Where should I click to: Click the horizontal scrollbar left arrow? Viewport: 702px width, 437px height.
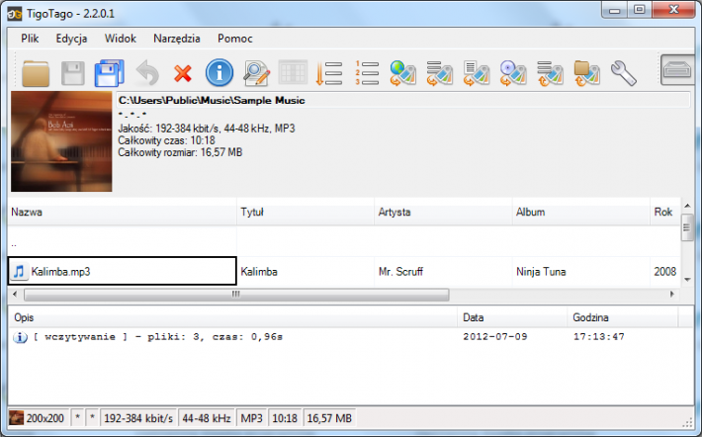[15, 295]
